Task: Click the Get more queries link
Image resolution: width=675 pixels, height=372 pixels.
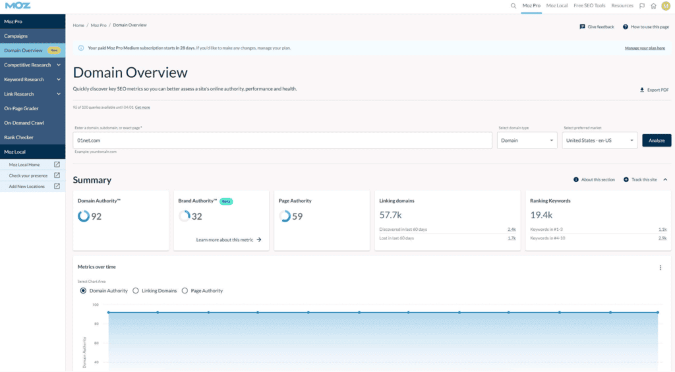Action: coord(142,108)
